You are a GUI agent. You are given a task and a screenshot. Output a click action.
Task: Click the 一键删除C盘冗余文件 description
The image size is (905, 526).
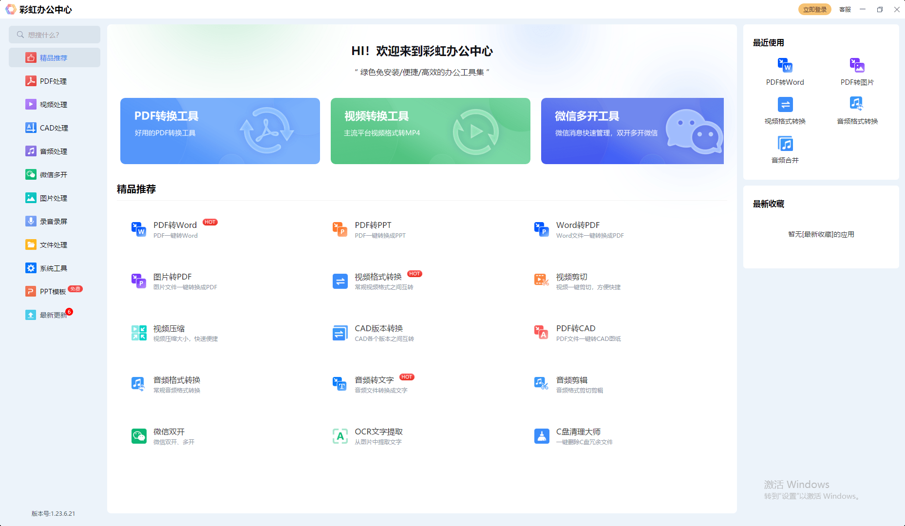coord(584,442)
